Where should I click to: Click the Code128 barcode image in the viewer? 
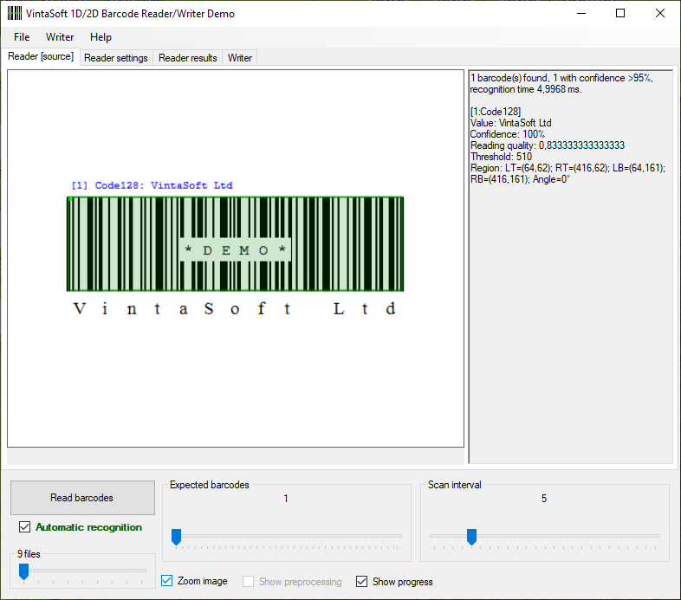[x=235, y=244]
